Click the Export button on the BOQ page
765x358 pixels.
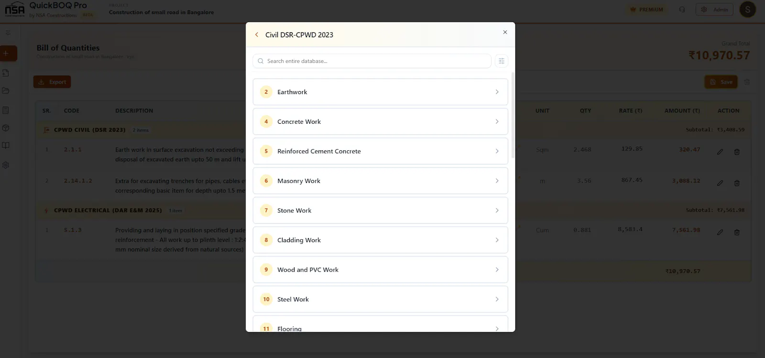pos(52,82)
